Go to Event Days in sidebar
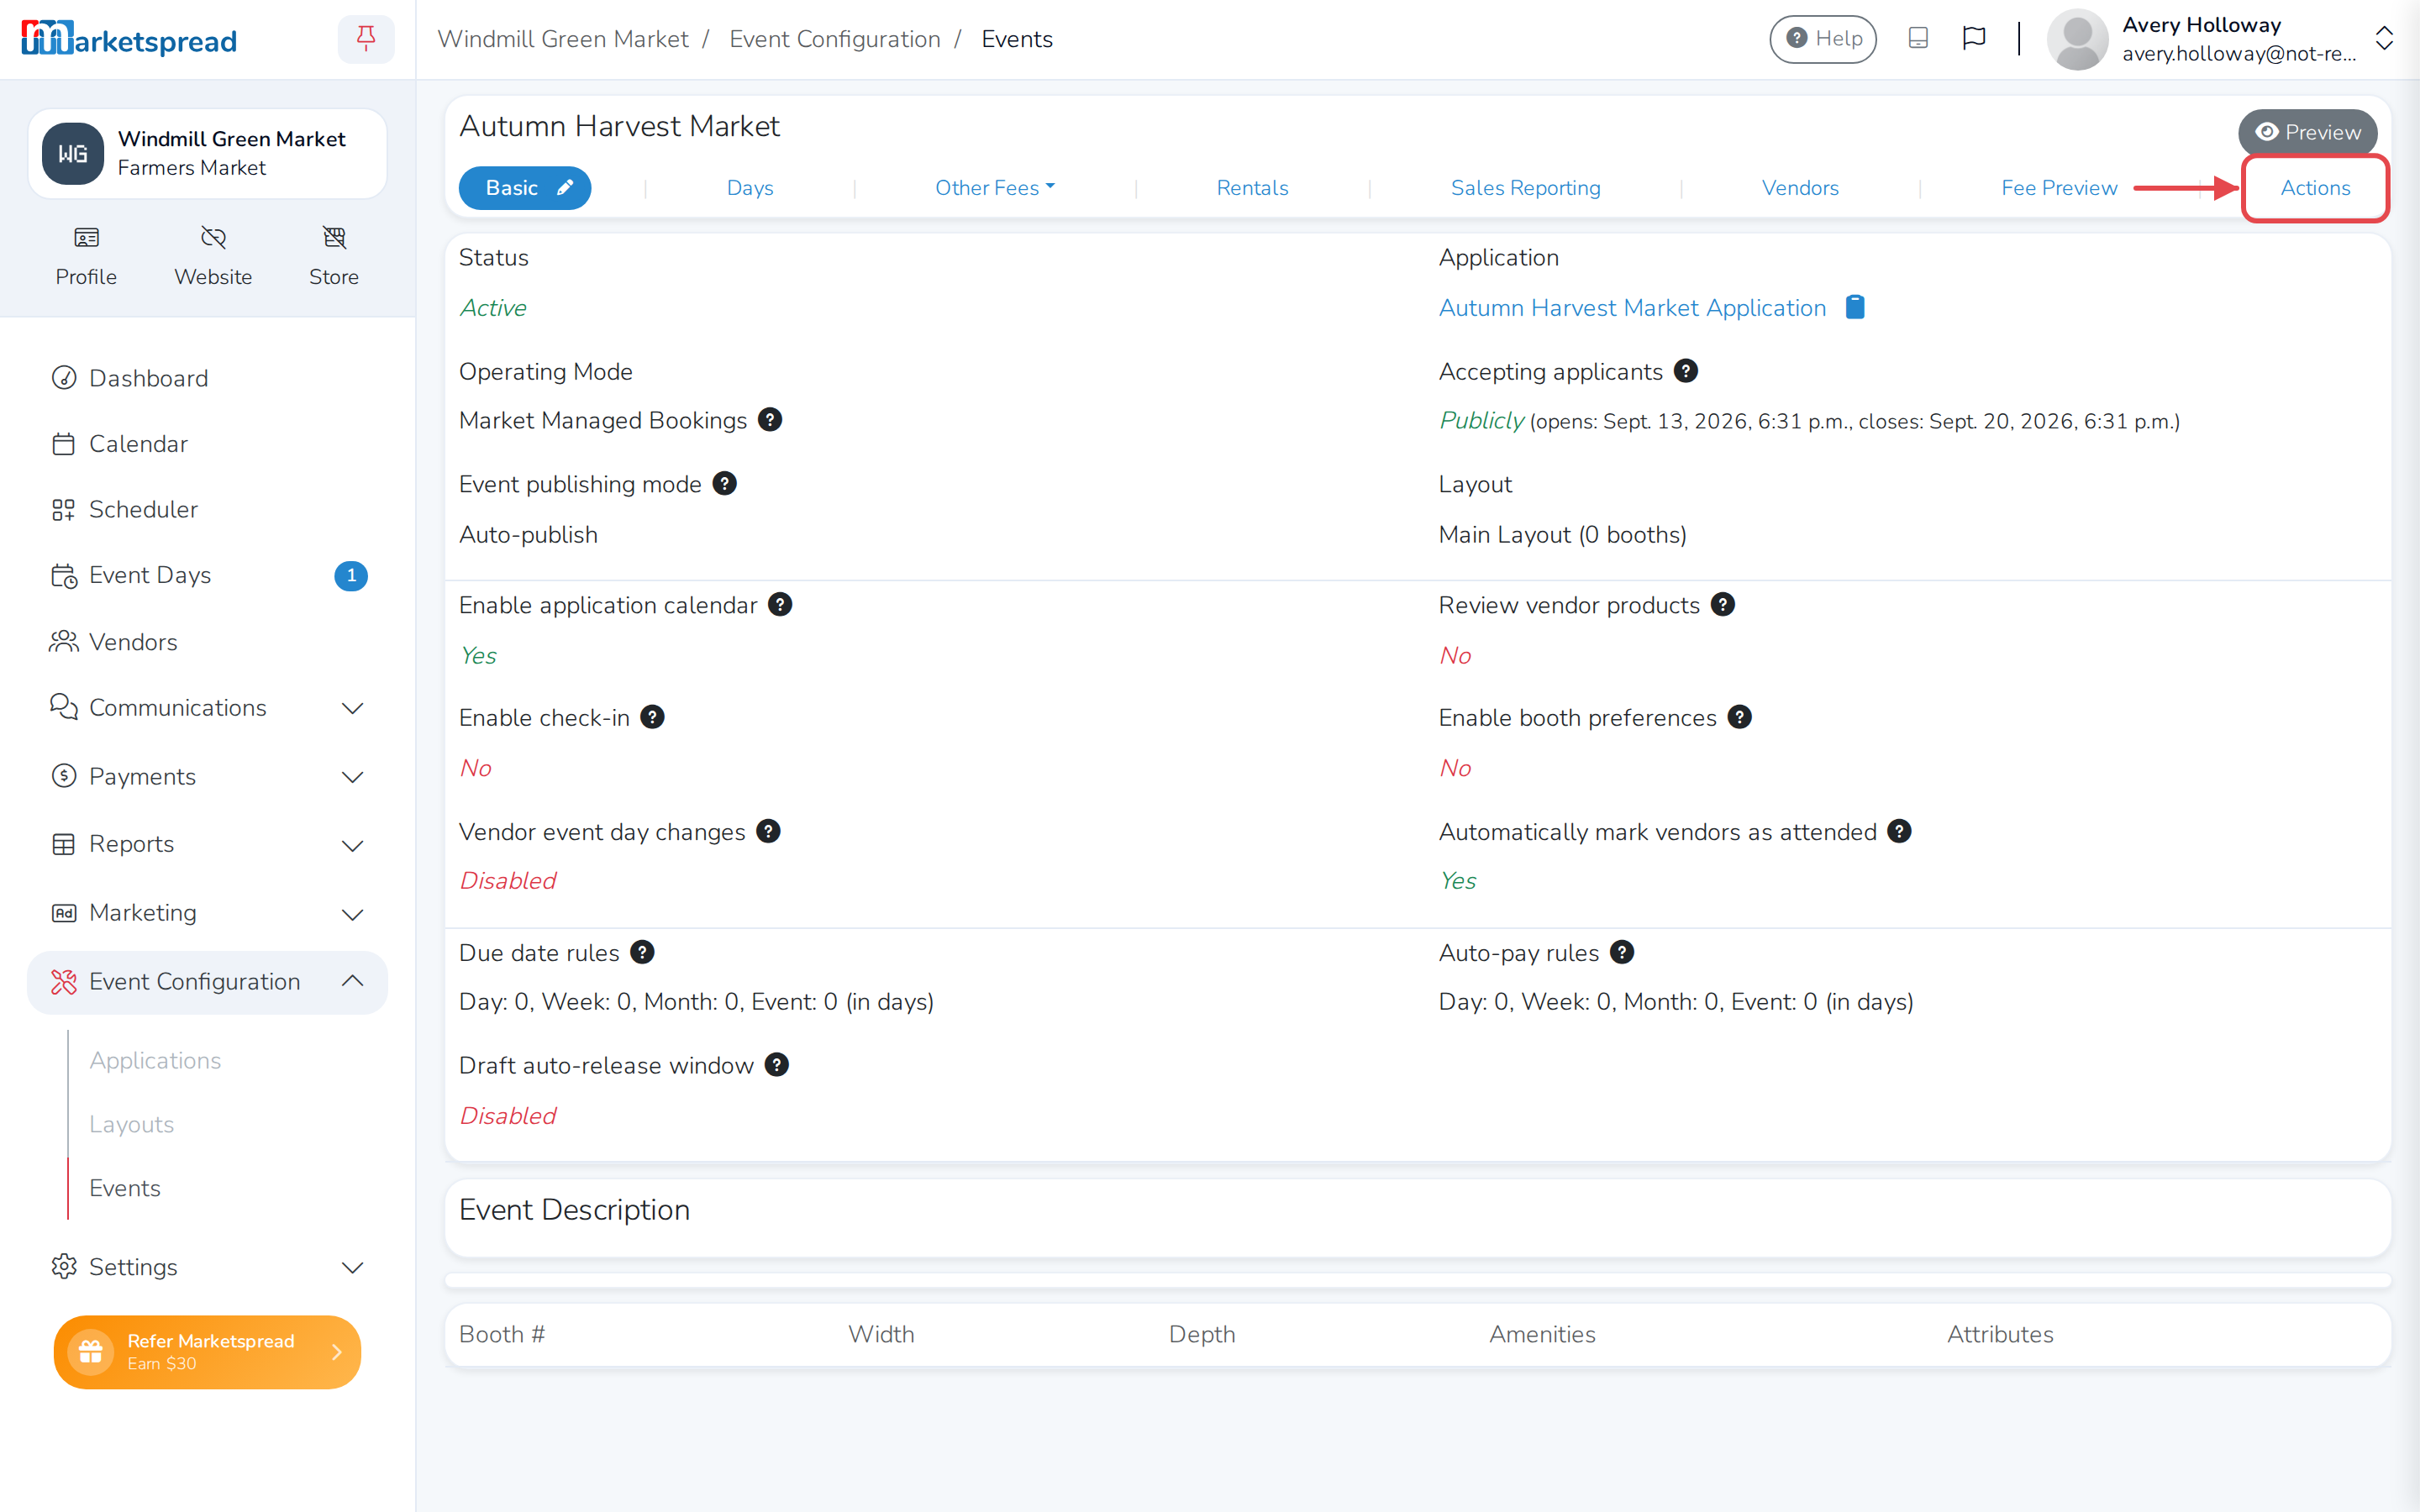Screen dimensions: 2420x1512 click(x=207, y=576)
